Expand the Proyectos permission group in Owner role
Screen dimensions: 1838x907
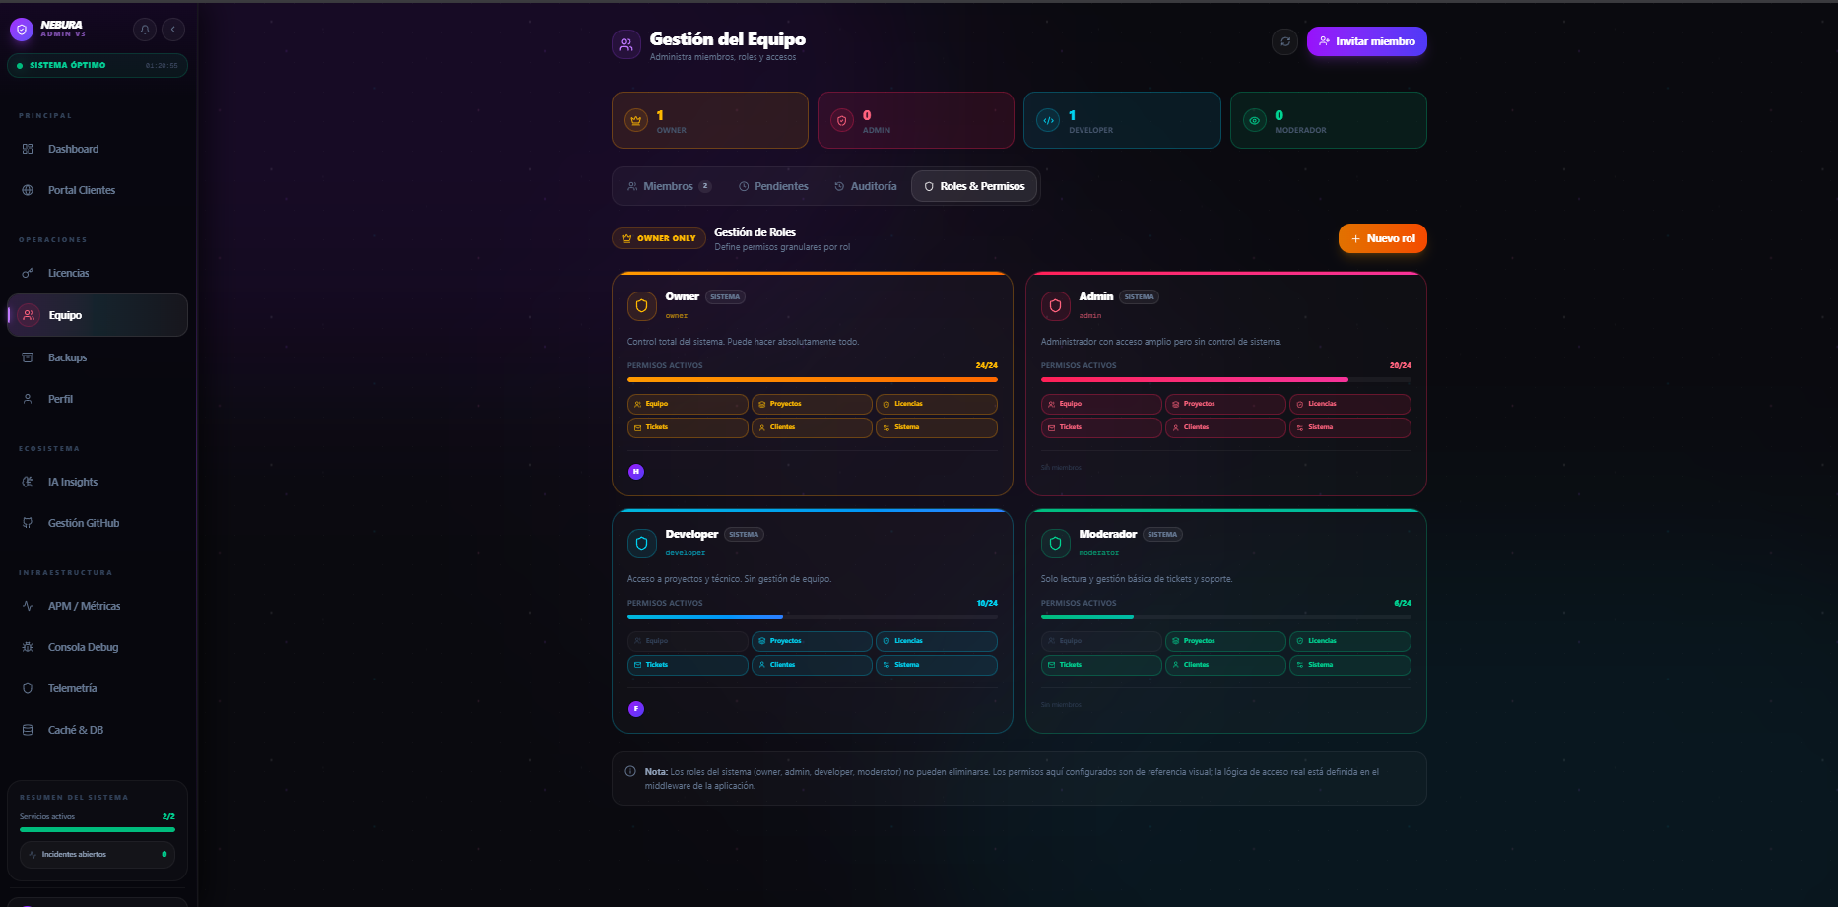(812, 404)
